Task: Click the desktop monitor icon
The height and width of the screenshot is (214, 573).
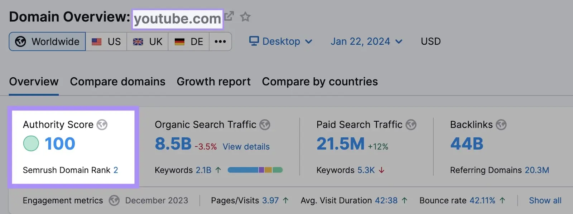Action: pos(254,41)
